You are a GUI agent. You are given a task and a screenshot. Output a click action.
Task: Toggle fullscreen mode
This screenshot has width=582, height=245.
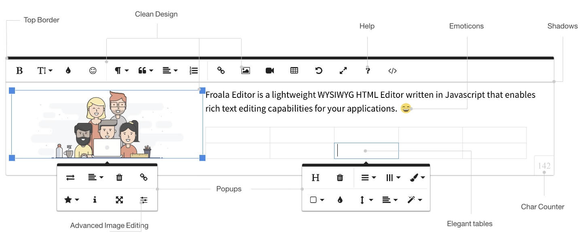point(343,70)
